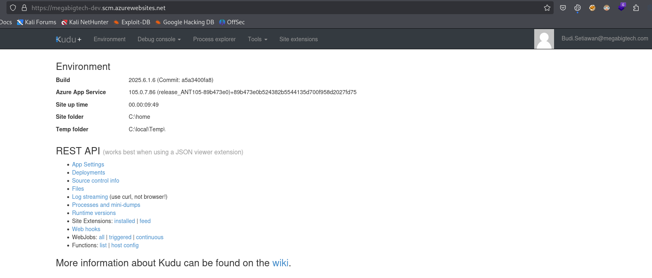
Task: Open the App Settings REST link
Action: (x=88, y=164)
